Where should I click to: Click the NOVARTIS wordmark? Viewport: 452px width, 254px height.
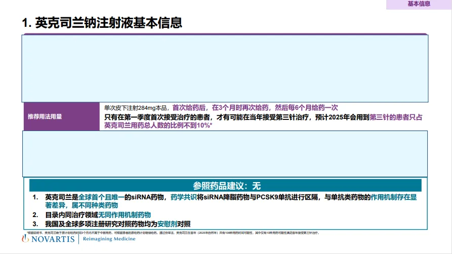53,239
